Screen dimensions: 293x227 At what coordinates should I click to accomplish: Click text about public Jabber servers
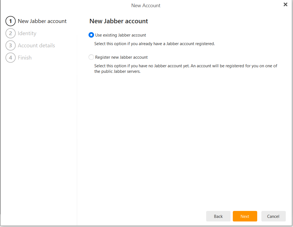(x=186, y=69)
